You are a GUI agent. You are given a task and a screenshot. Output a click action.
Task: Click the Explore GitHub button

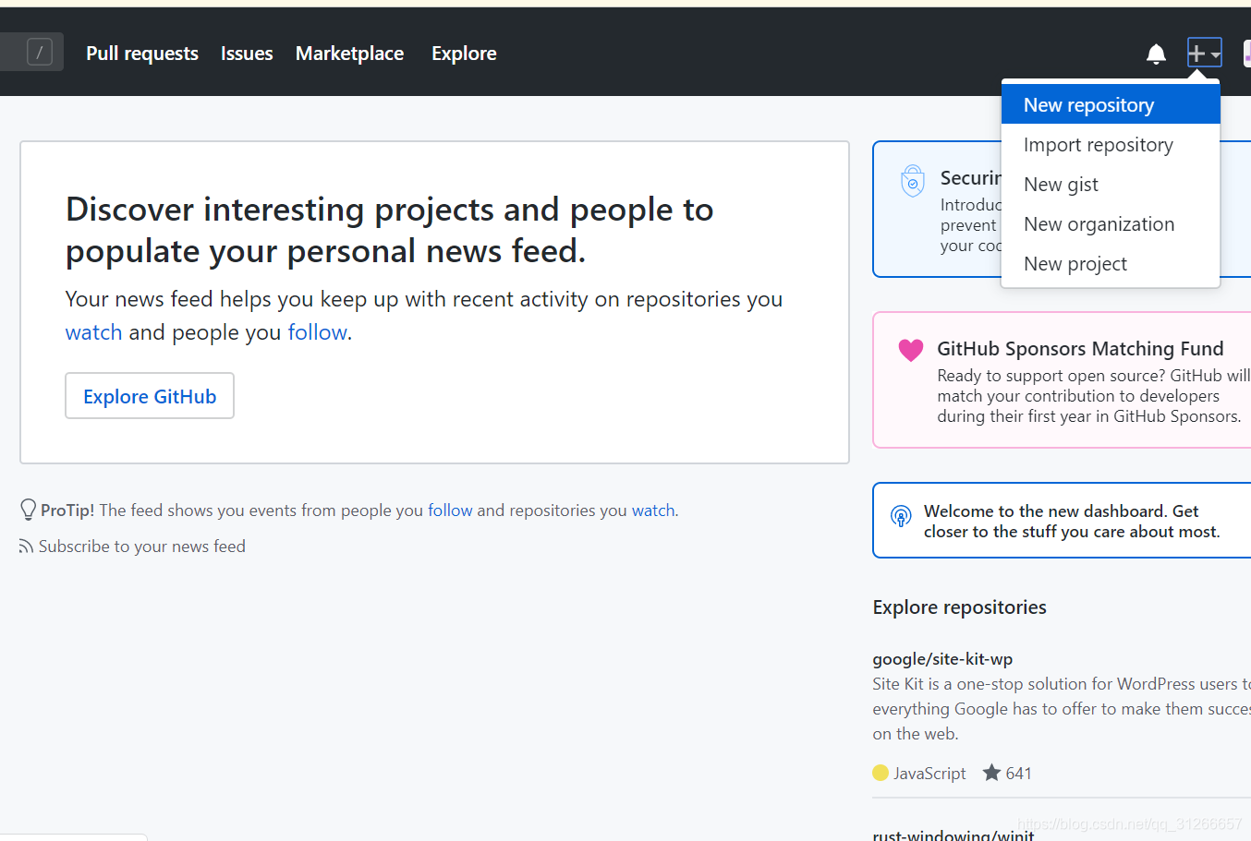150,396
